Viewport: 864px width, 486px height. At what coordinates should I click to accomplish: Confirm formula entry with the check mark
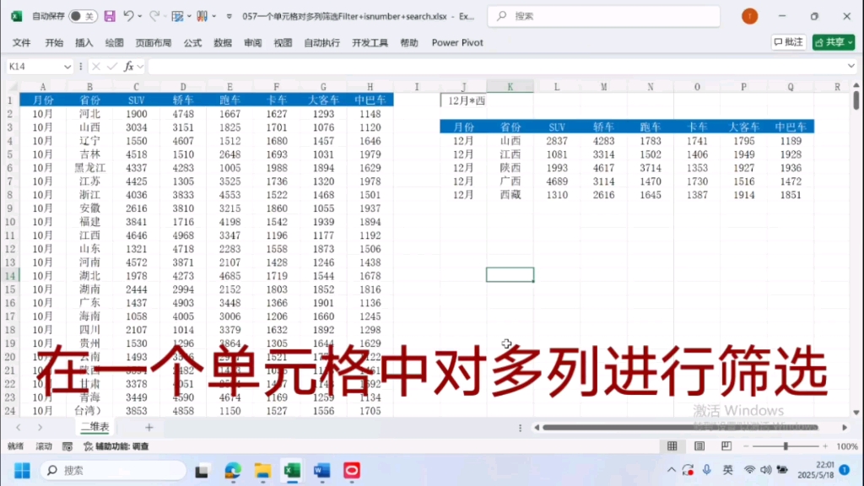click(112, 66)
